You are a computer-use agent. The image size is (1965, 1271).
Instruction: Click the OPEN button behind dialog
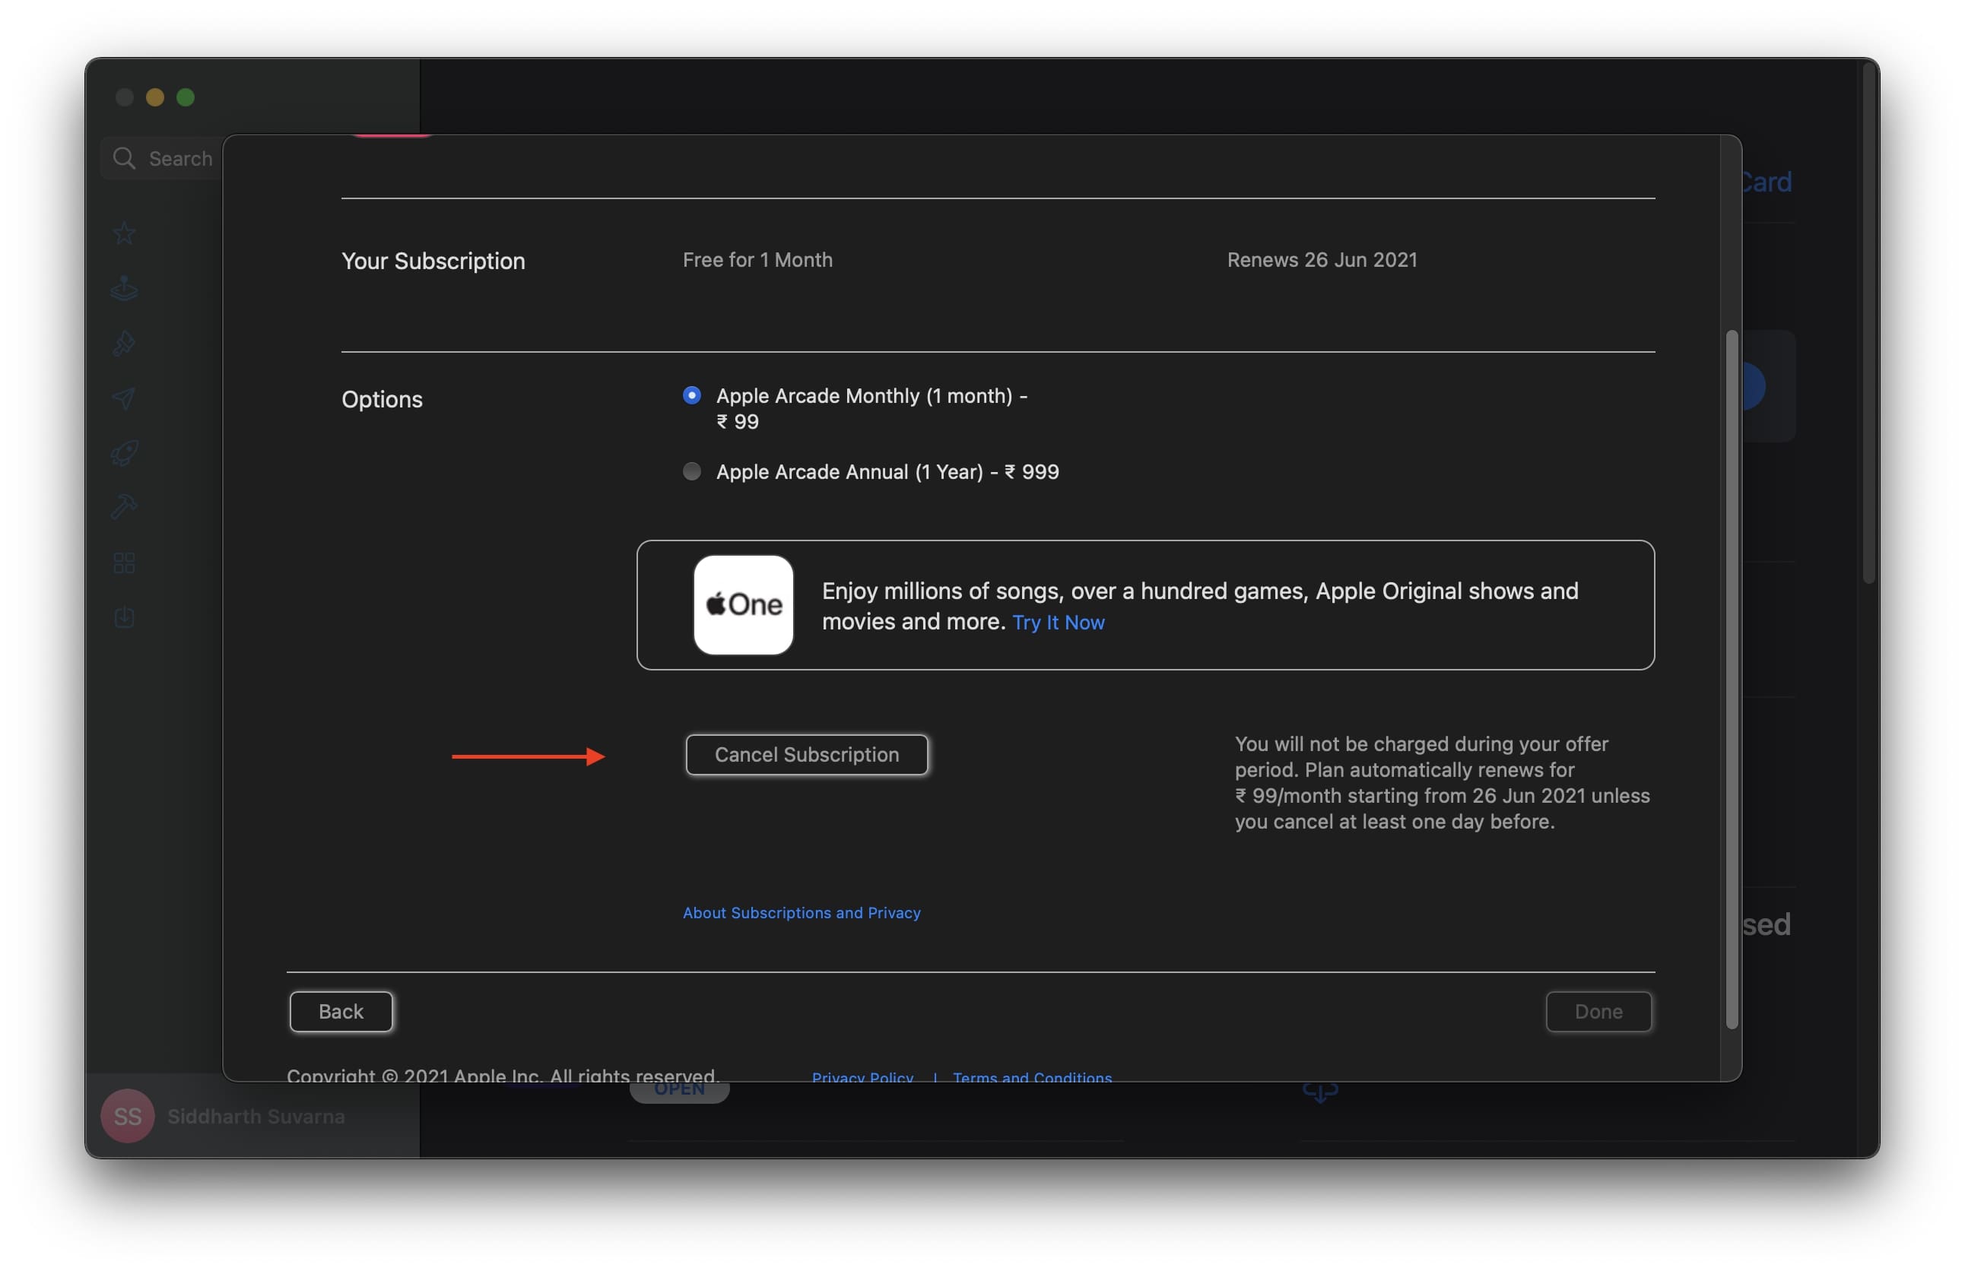pos(678,1091)
